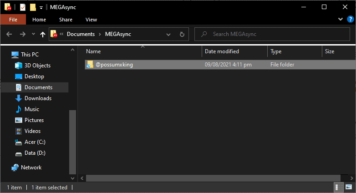The width and height of the screenshot is (356, 193).
Task: Switch to the View ribbon tab
Action: tap(91, 20)
